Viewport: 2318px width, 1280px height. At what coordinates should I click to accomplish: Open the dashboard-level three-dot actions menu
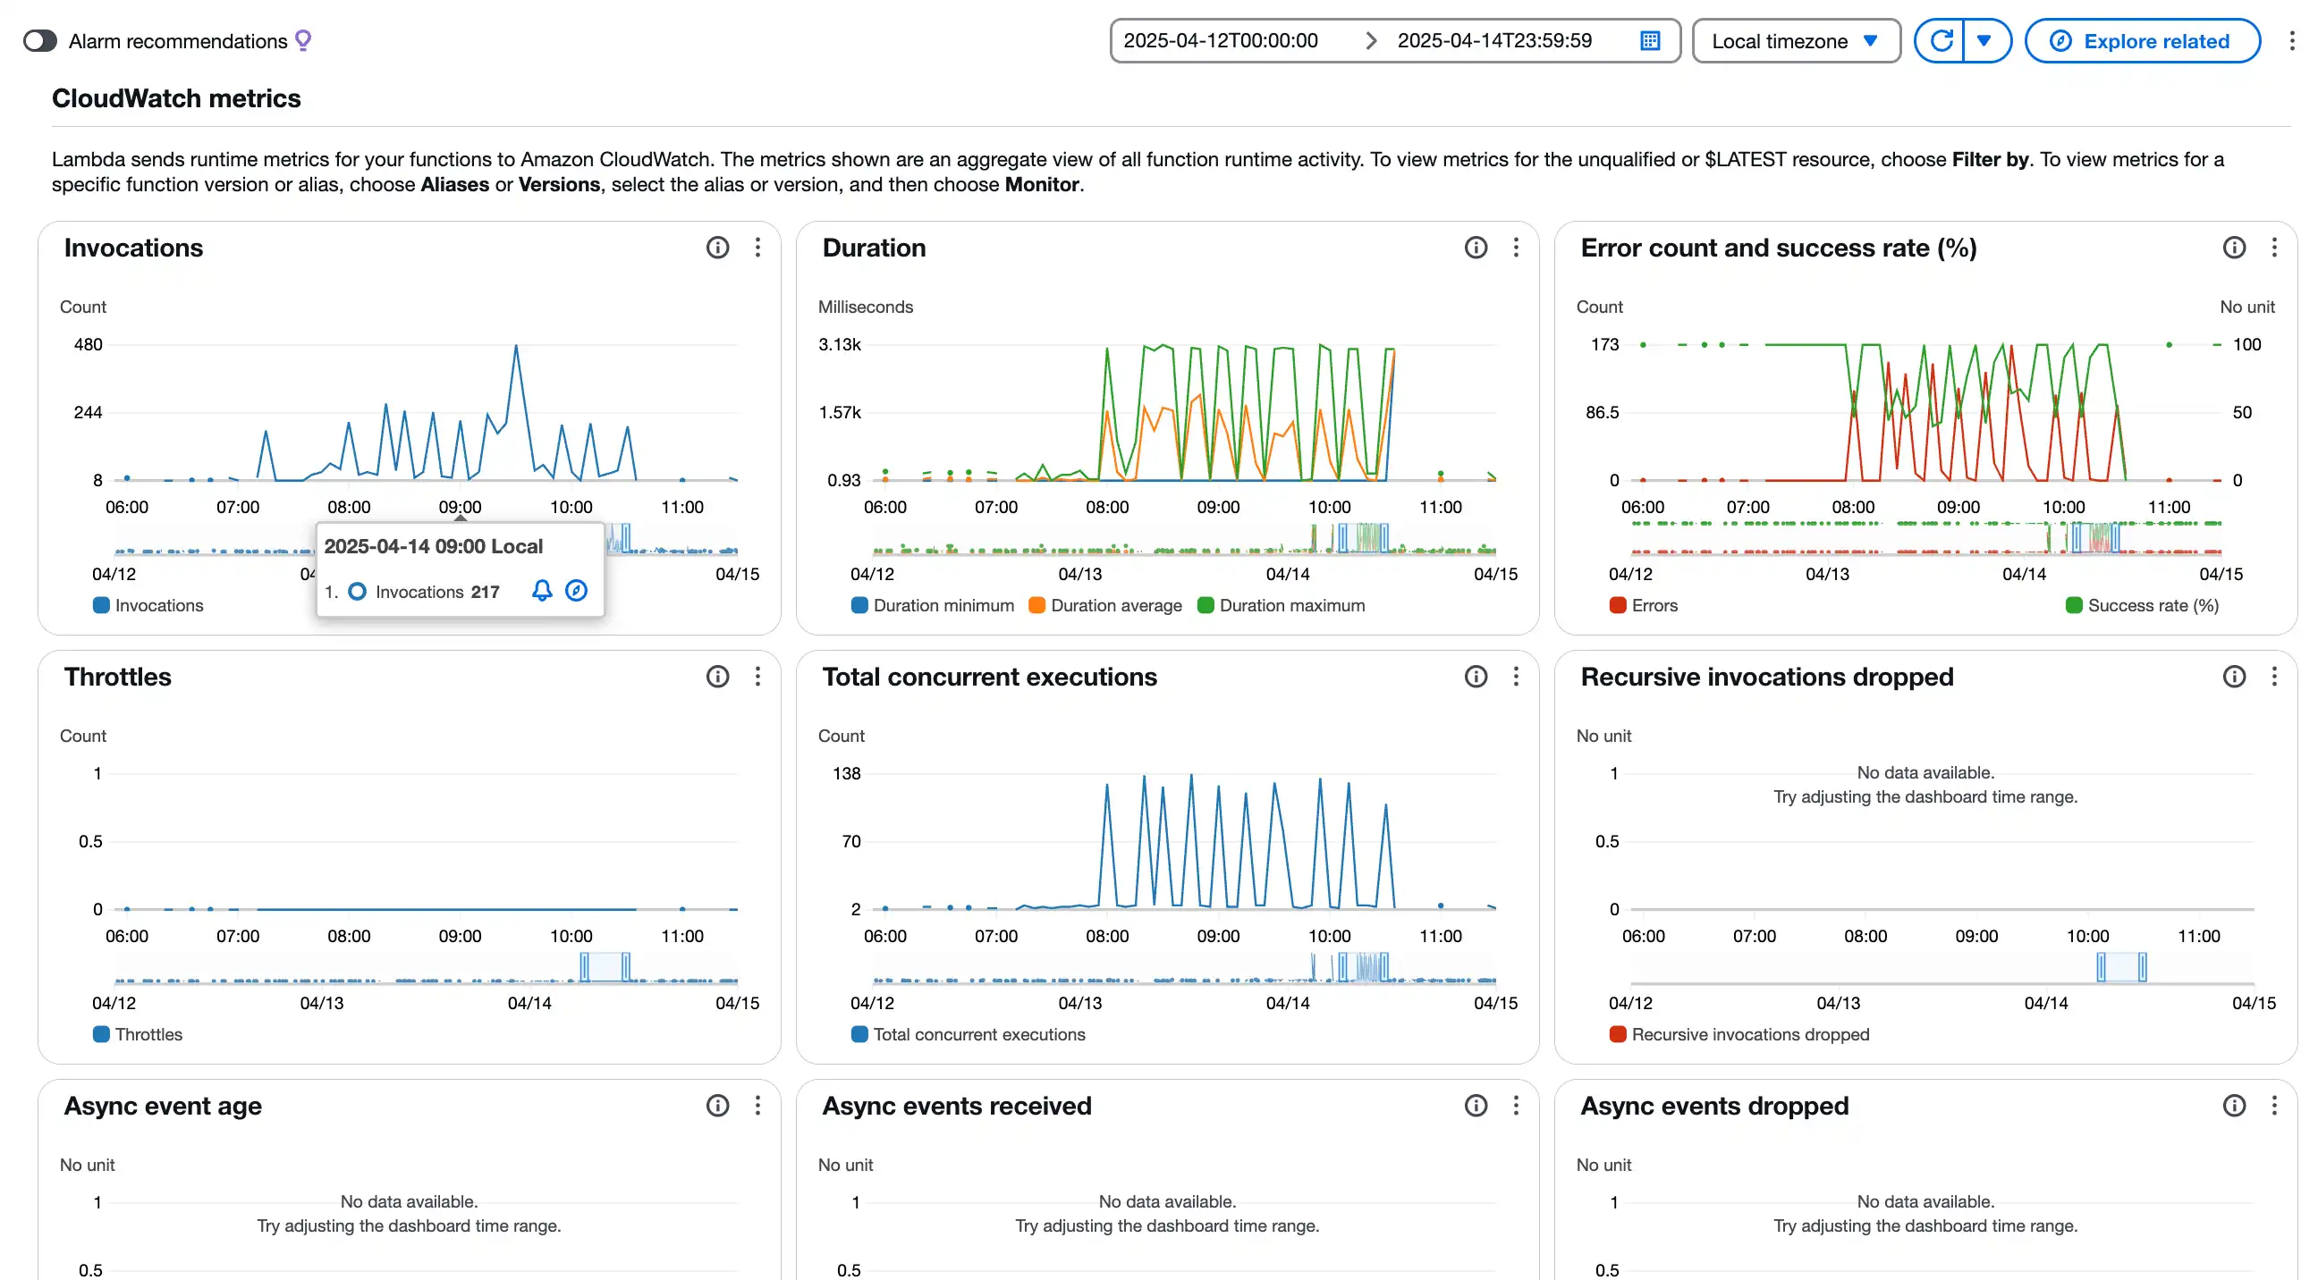pyautogui.click(x=2291, y=41)
